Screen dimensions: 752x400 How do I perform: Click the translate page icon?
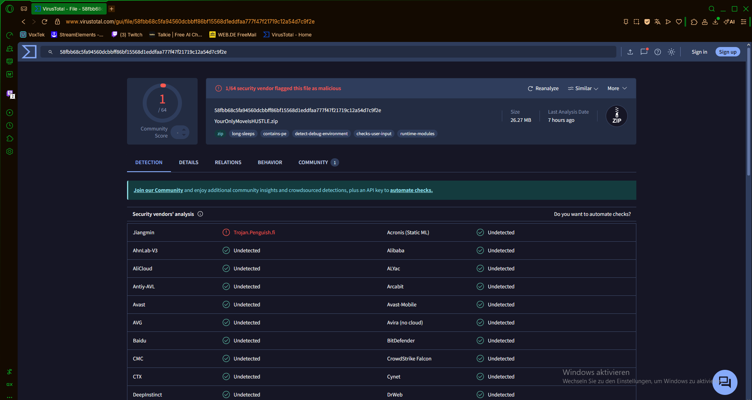(658, 22)
